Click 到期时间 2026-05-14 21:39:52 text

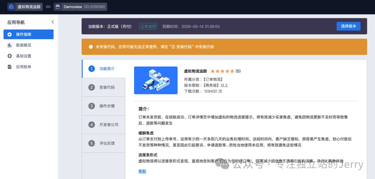tap(191, 26)
